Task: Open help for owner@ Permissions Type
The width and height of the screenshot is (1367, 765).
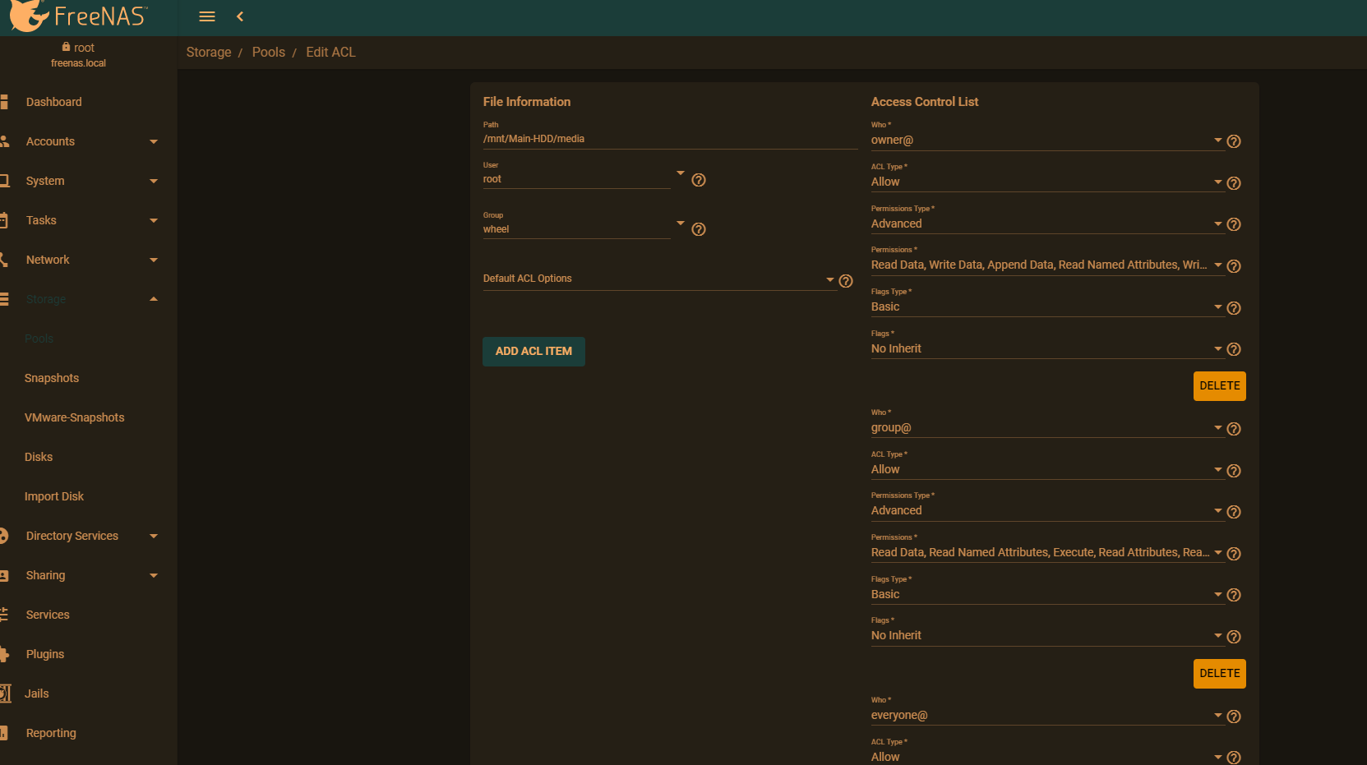Action: (x=1234, y=224)
